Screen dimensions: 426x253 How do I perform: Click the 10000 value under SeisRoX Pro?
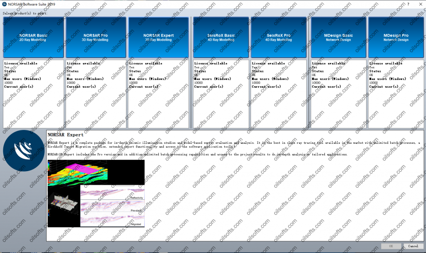tap(256, 83)
